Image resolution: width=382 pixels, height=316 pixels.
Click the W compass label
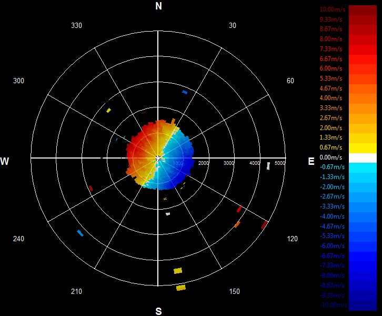(x=5, y=161)
